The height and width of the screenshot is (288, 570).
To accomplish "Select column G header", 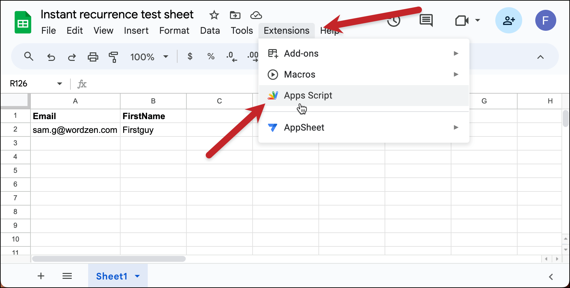I will tap(484, 101).
